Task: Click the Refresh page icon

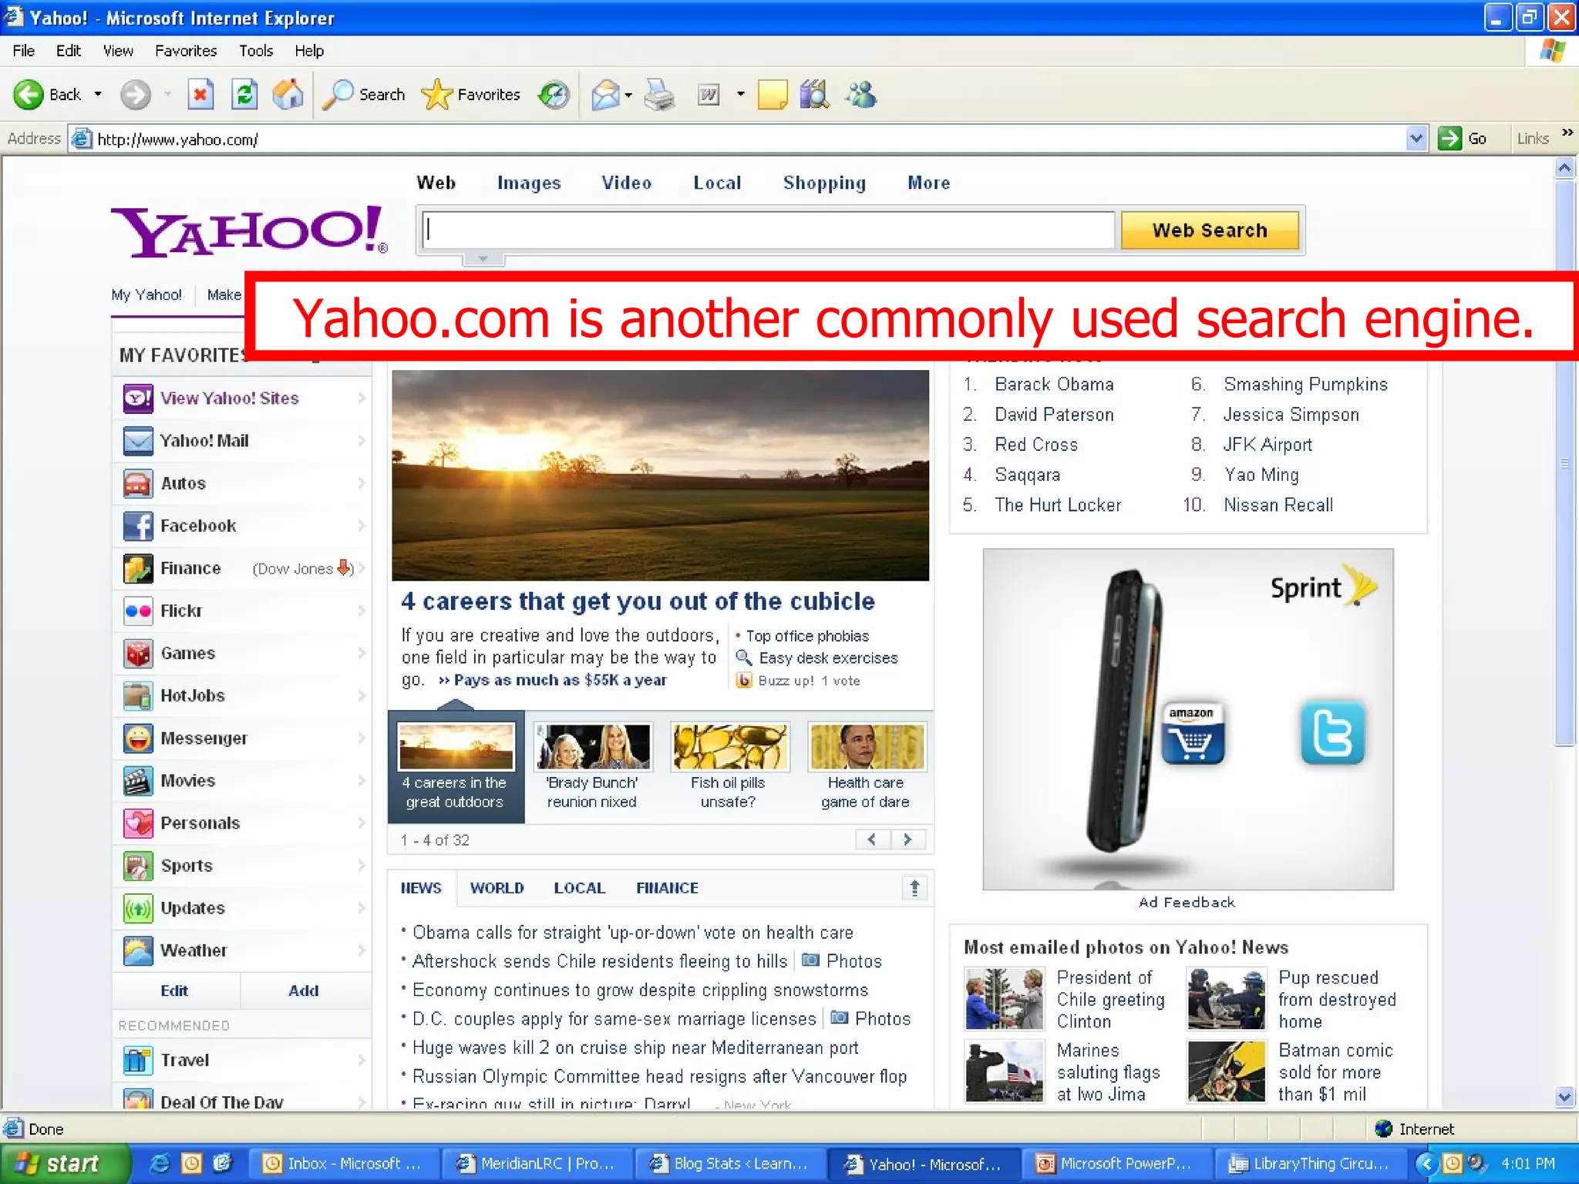Action: click(x=244, y=95)
